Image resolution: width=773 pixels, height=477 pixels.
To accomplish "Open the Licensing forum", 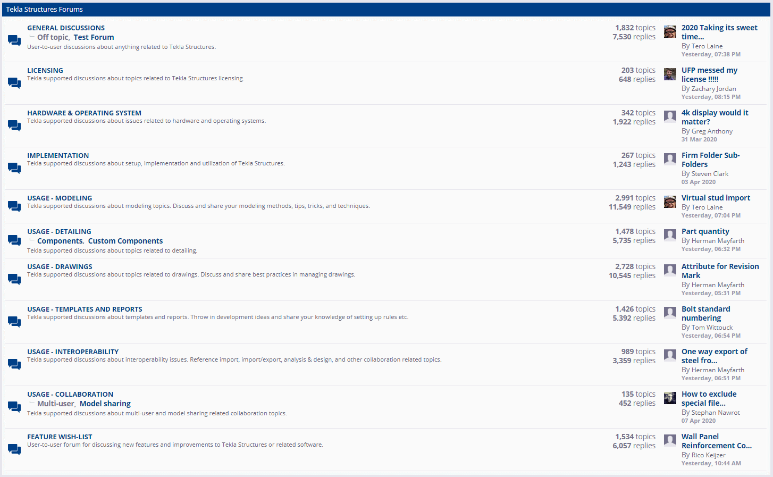I will 45,71.
